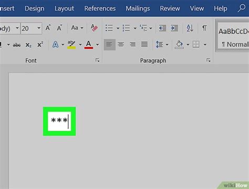
Task: Open the Layout tab
Action: point(64,8)
